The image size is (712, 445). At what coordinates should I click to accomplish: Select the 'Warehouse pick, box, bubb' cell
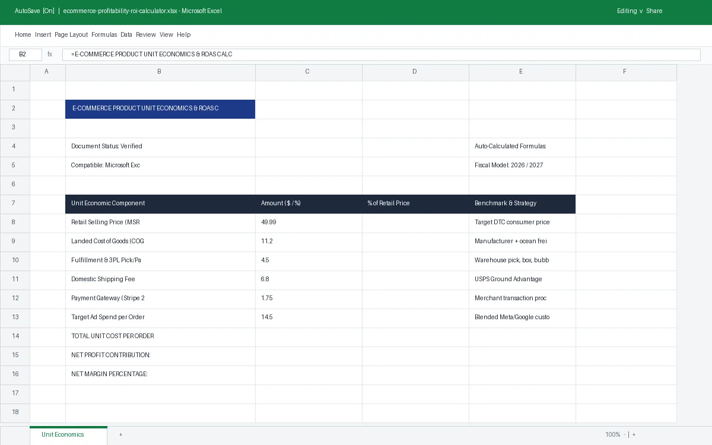(x=522, y=260)
